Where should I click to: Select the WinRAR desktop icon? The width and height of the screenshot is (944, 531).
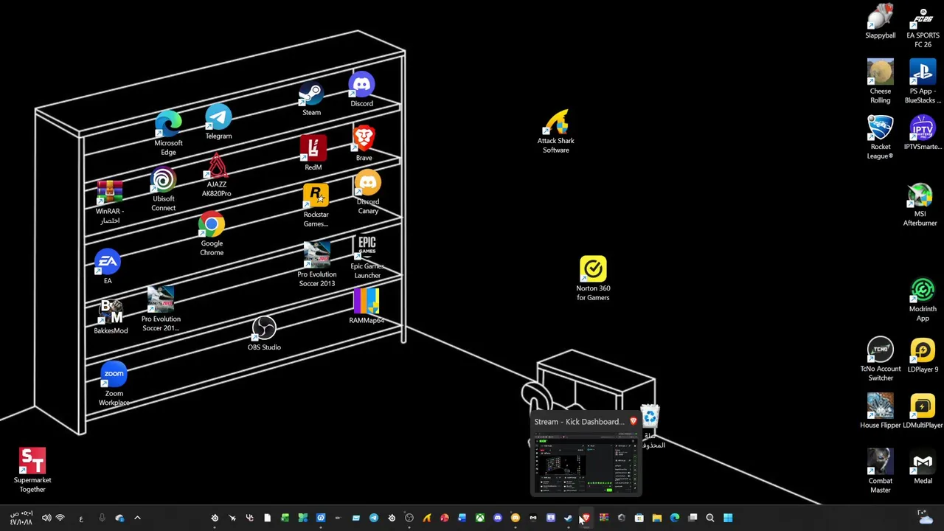(109, 193)
